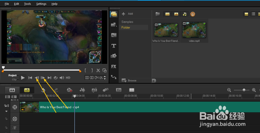Open the Track Motion tool
This screenshot has height=133, width=260.
click(106, 90)
